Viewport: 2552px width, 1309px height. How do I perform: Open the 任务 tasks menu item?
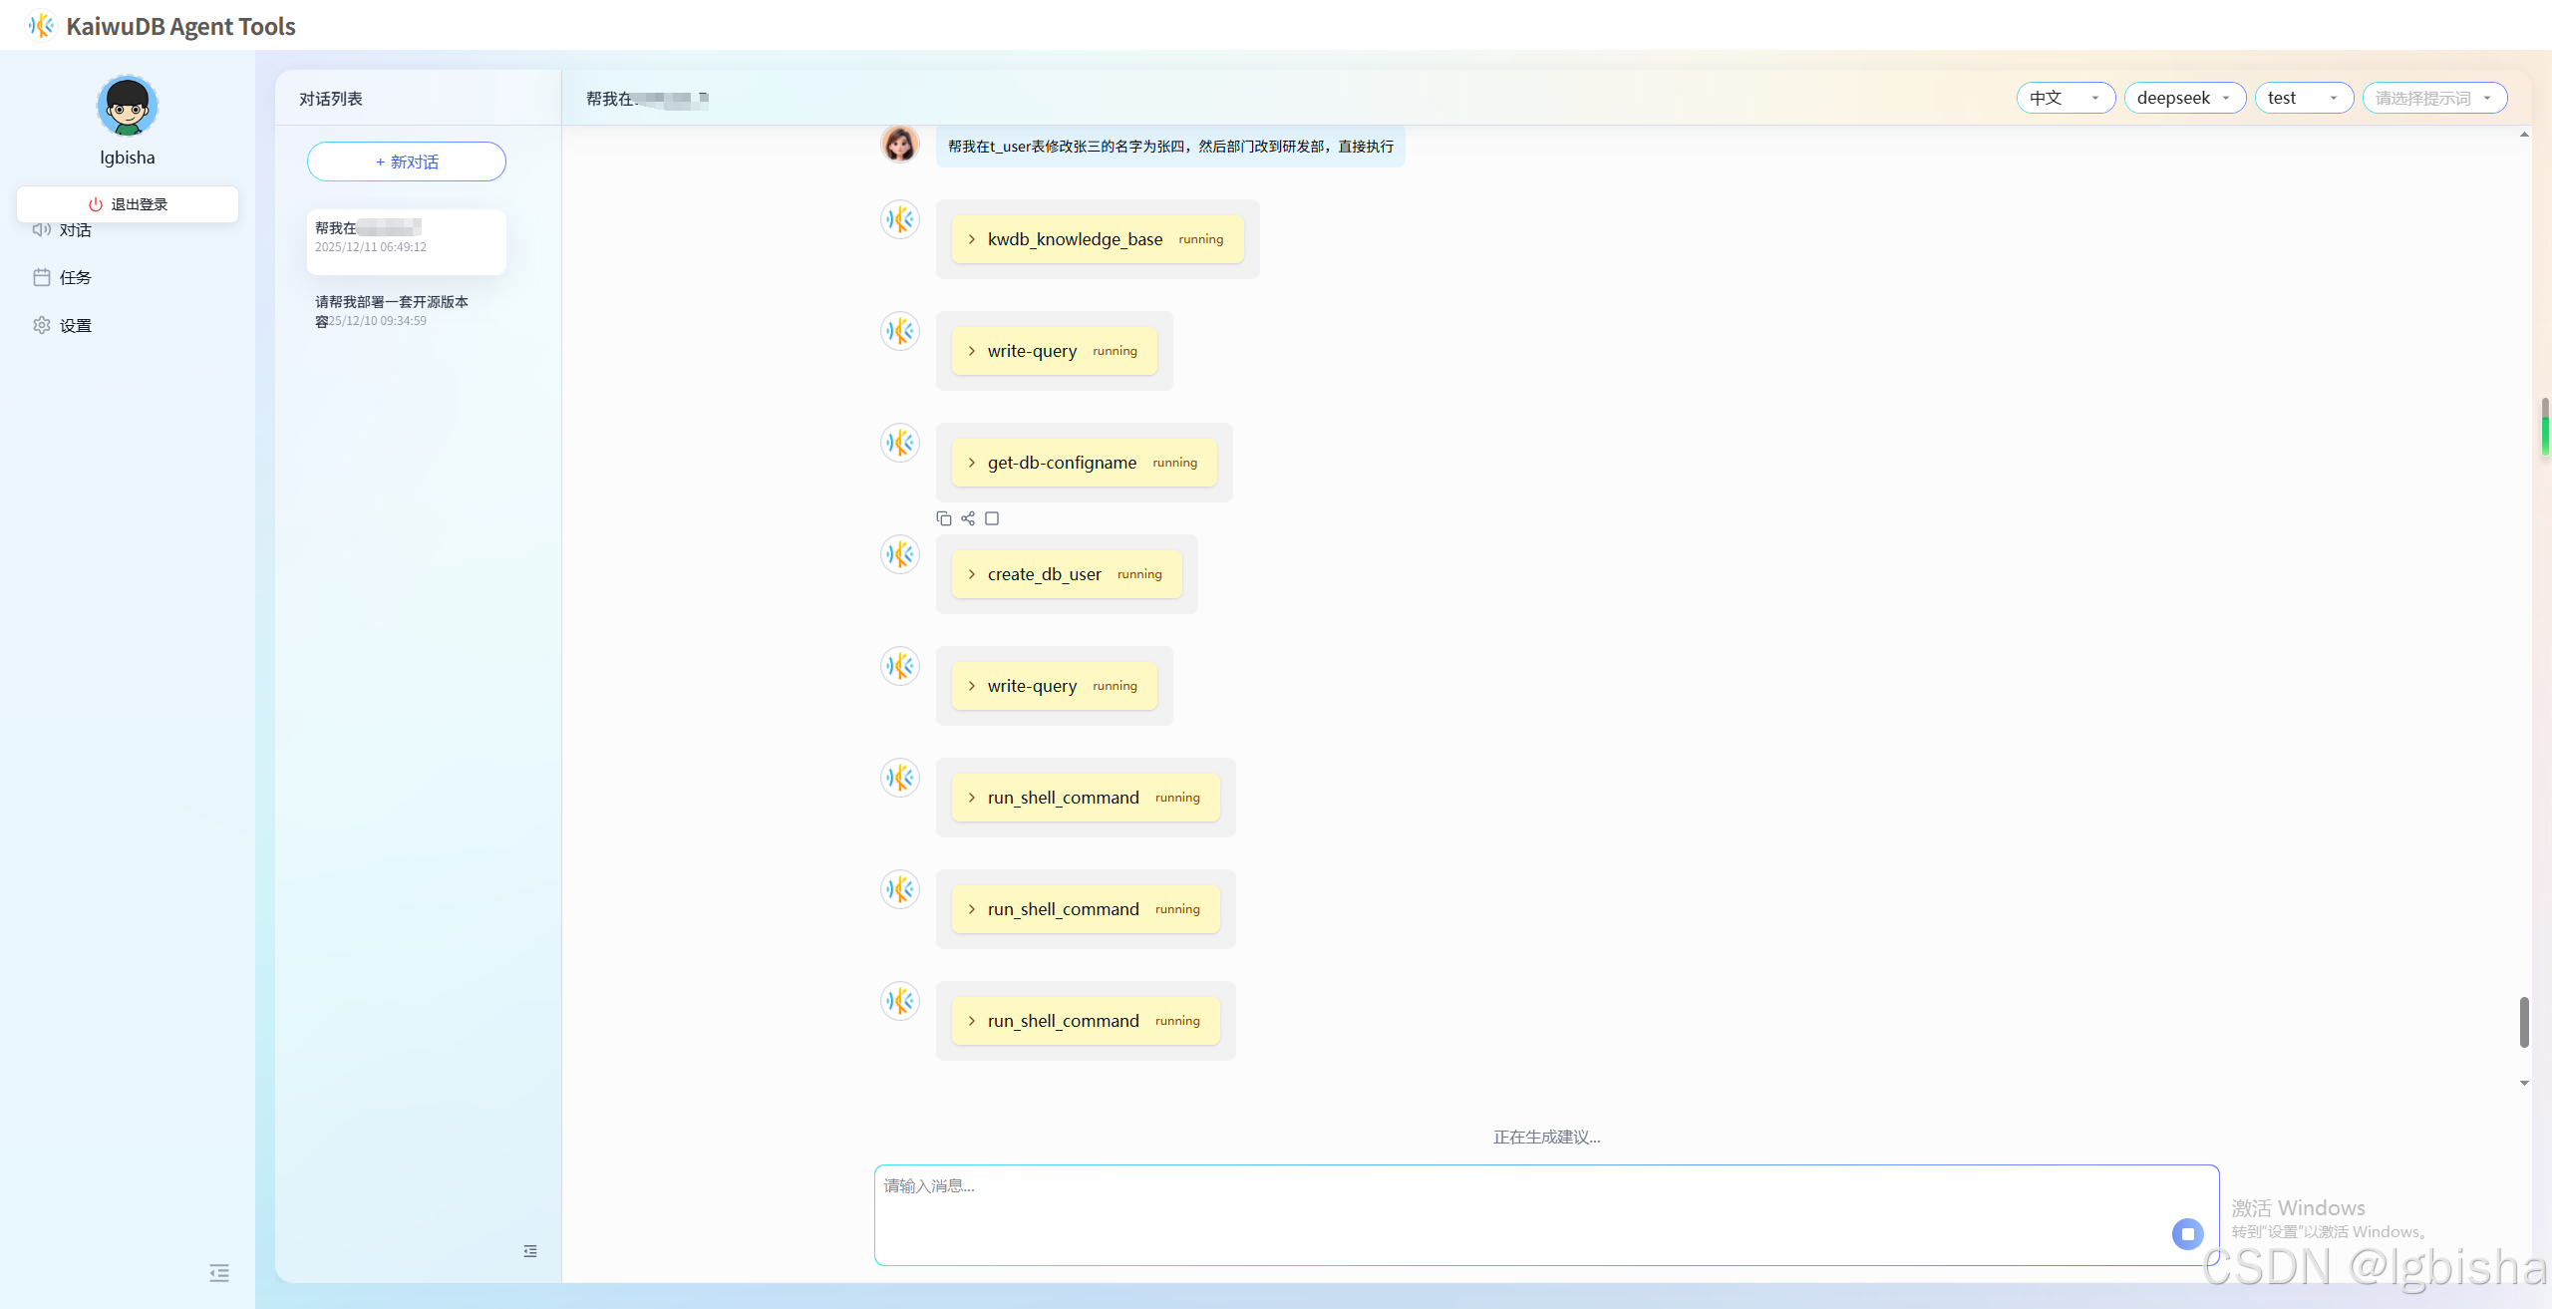click(75, 277)
